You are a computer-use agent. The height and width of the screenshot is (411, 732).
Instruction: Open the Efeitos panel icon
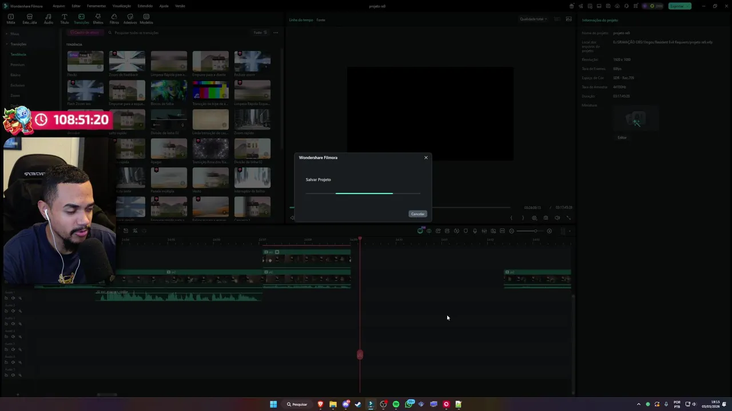(x=98, y=19)
